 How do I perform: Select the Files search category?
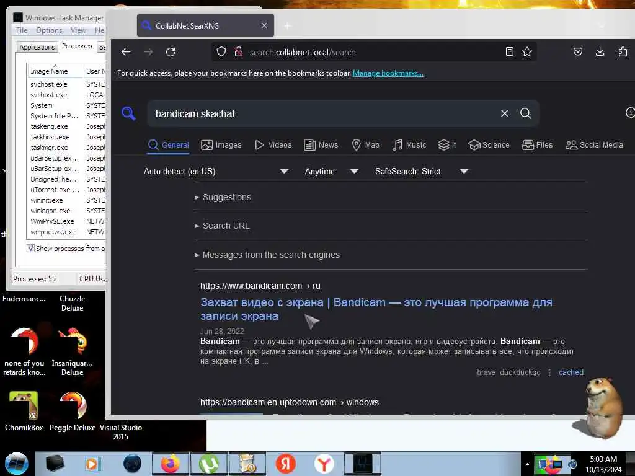(x=538, y=145)
